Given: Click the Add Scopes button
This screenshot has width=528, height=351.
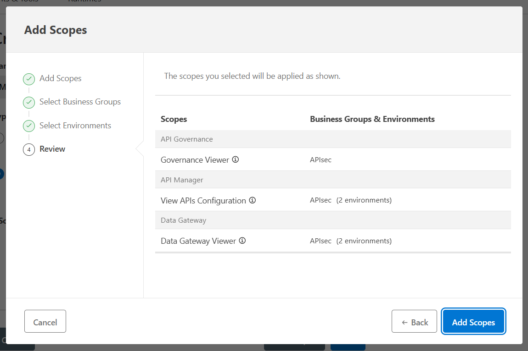Looking at the screenshot, I should click(x=473, y=321).
